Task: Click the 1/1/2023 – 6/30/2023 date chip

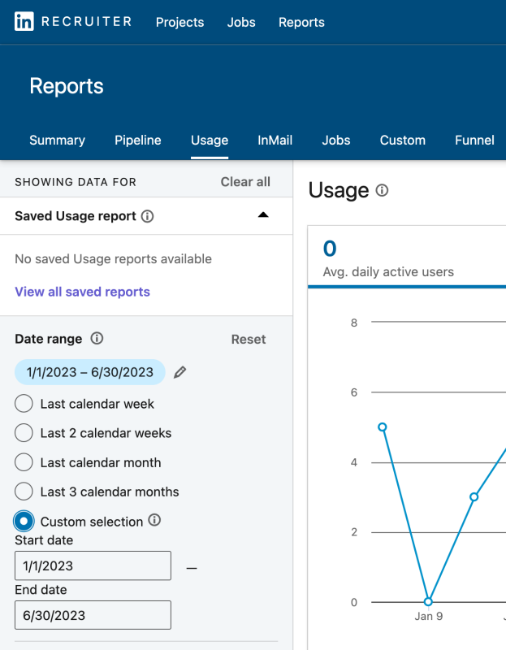Action: tap(90, 372)
